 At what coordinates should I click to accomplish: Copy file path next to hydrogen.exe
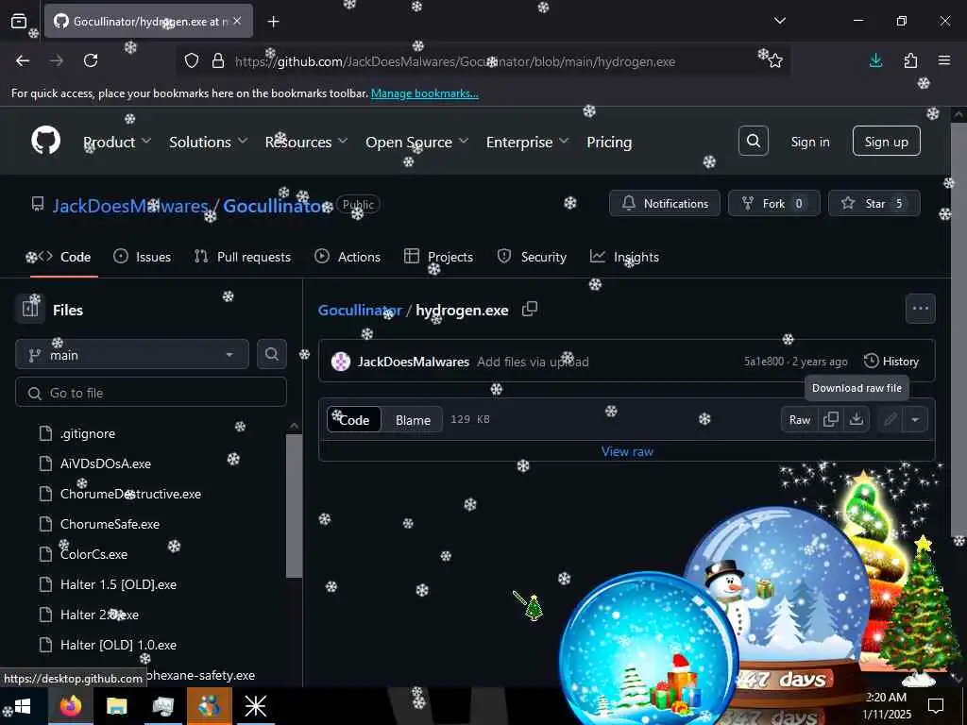pos(530,309)
